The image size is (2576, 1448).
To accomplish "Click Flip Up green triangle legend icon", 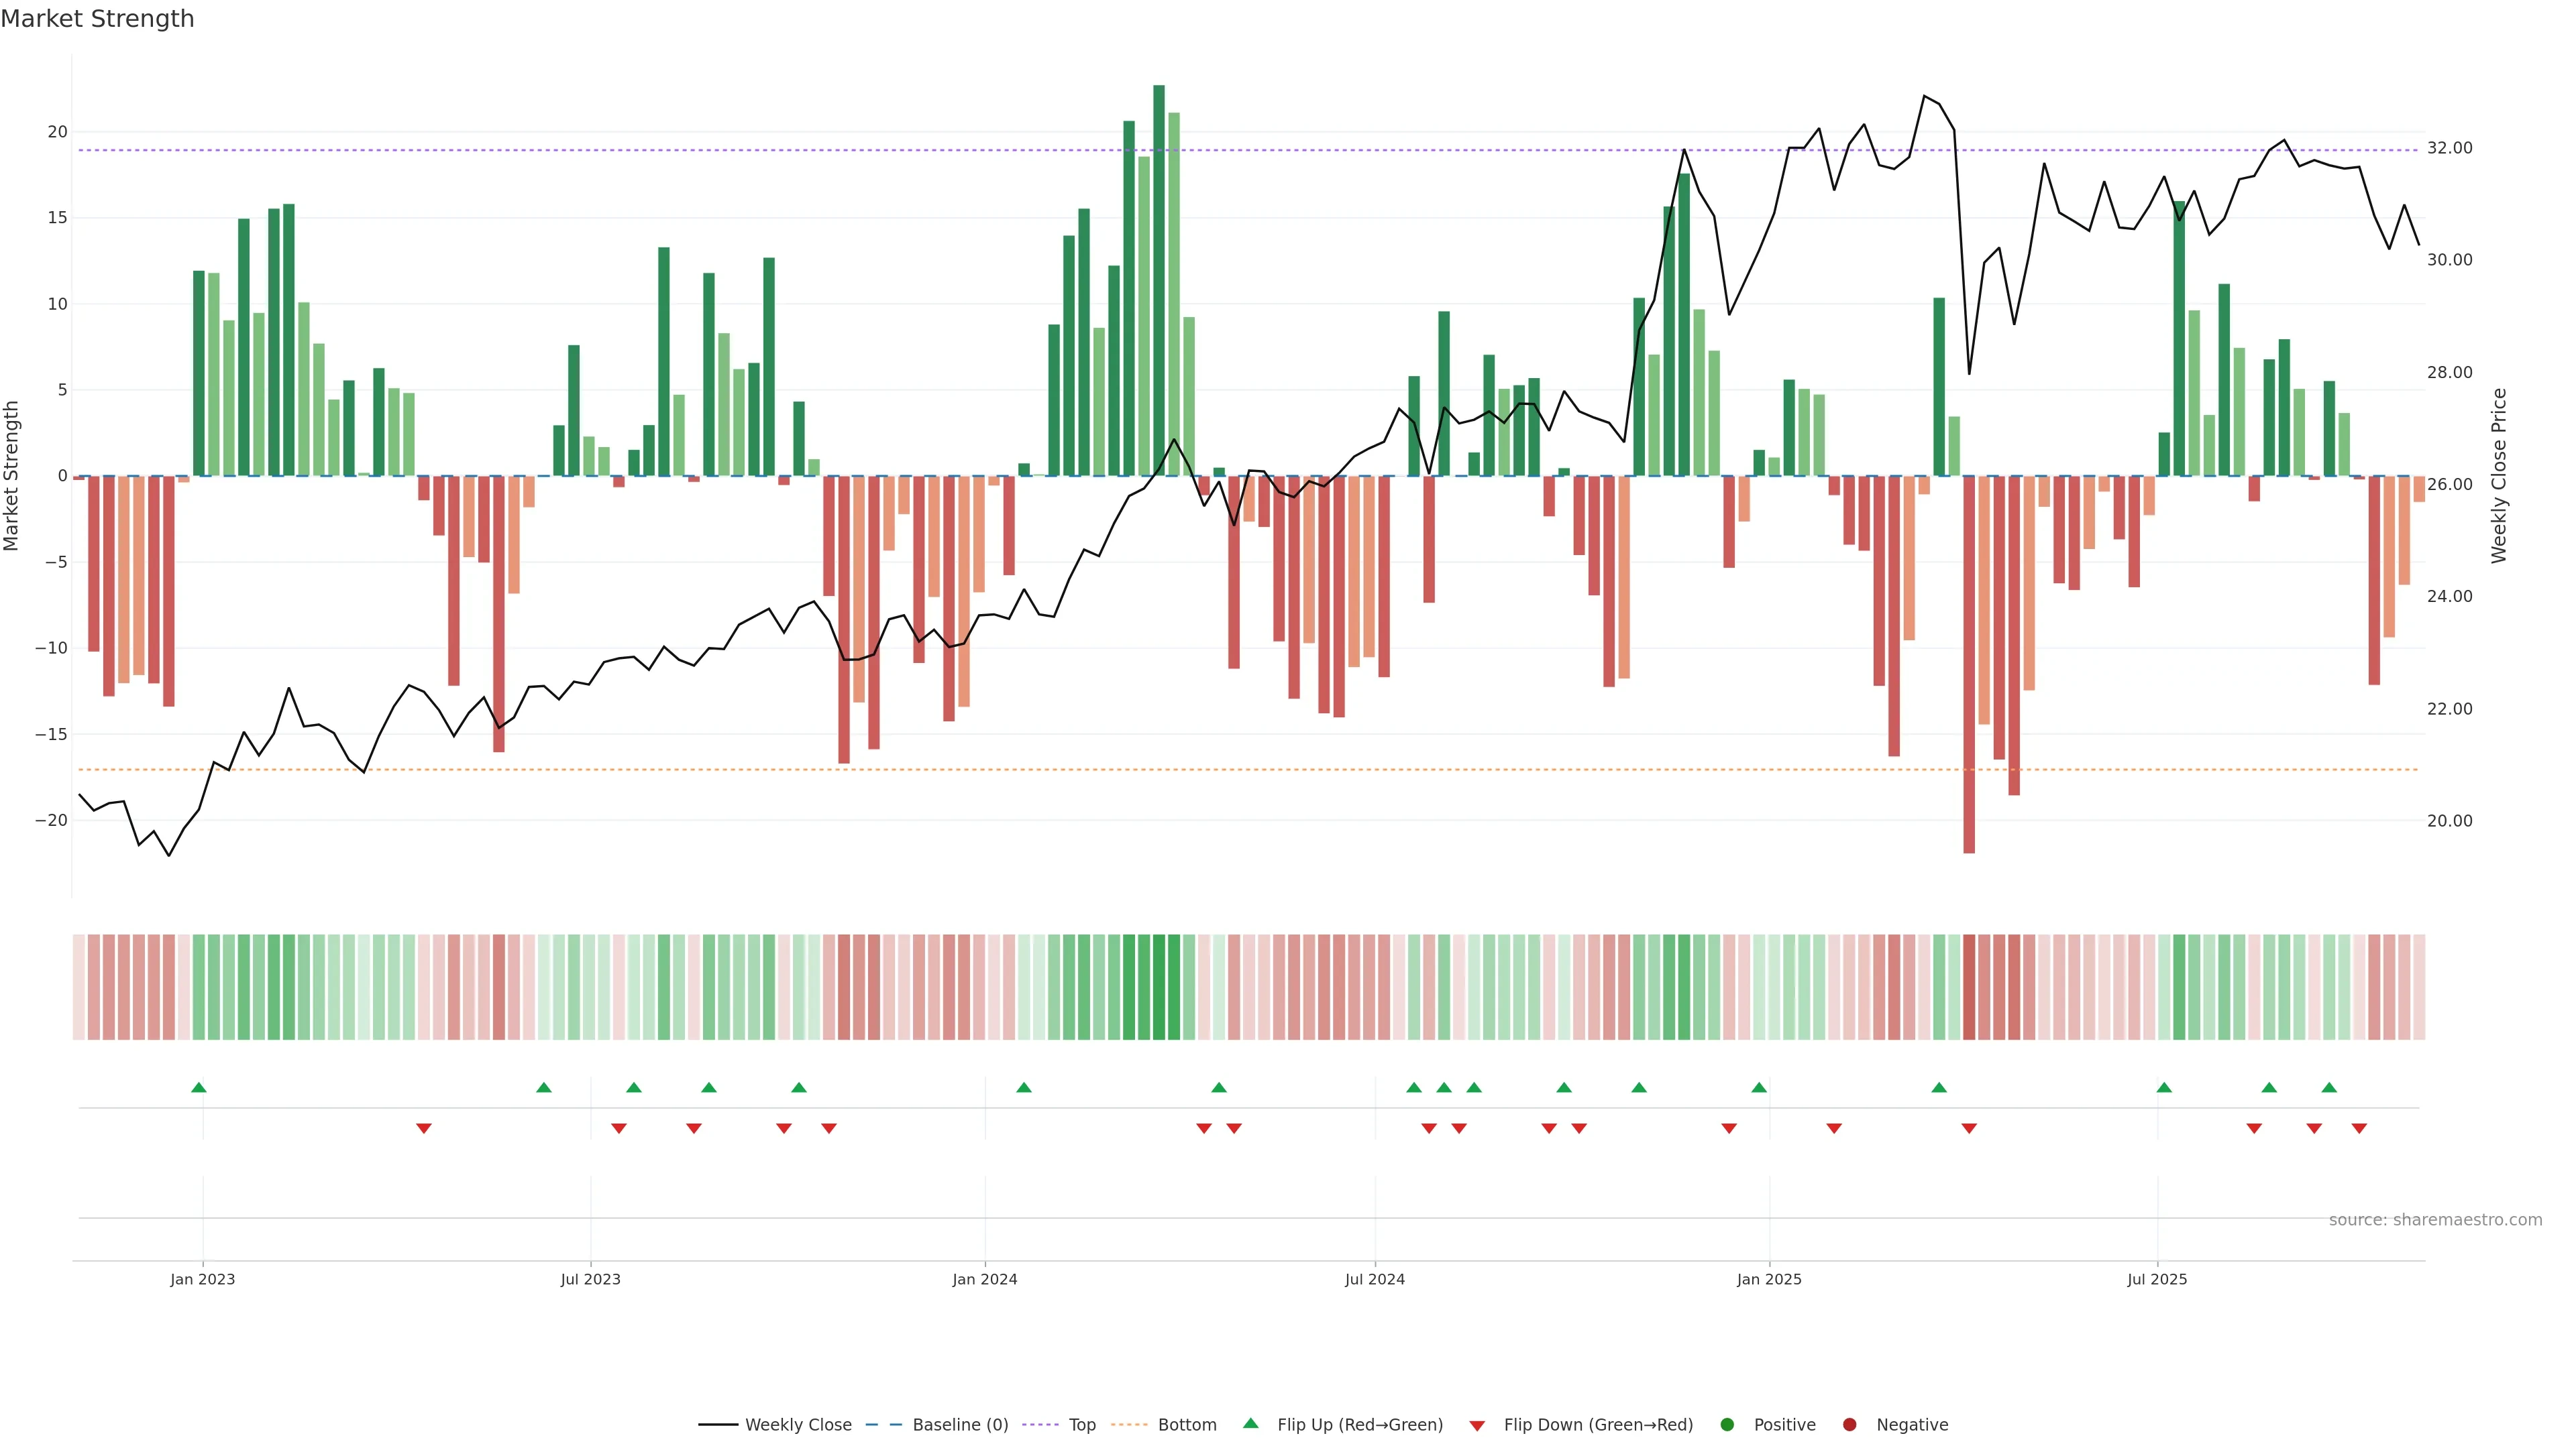I will 1250,1424.
